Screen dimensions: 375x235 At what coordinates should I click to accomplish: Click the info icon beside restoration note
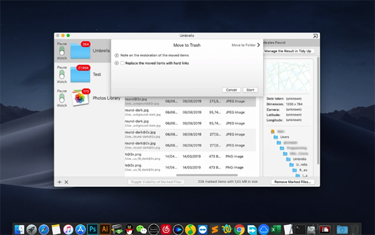coord(116,56)
